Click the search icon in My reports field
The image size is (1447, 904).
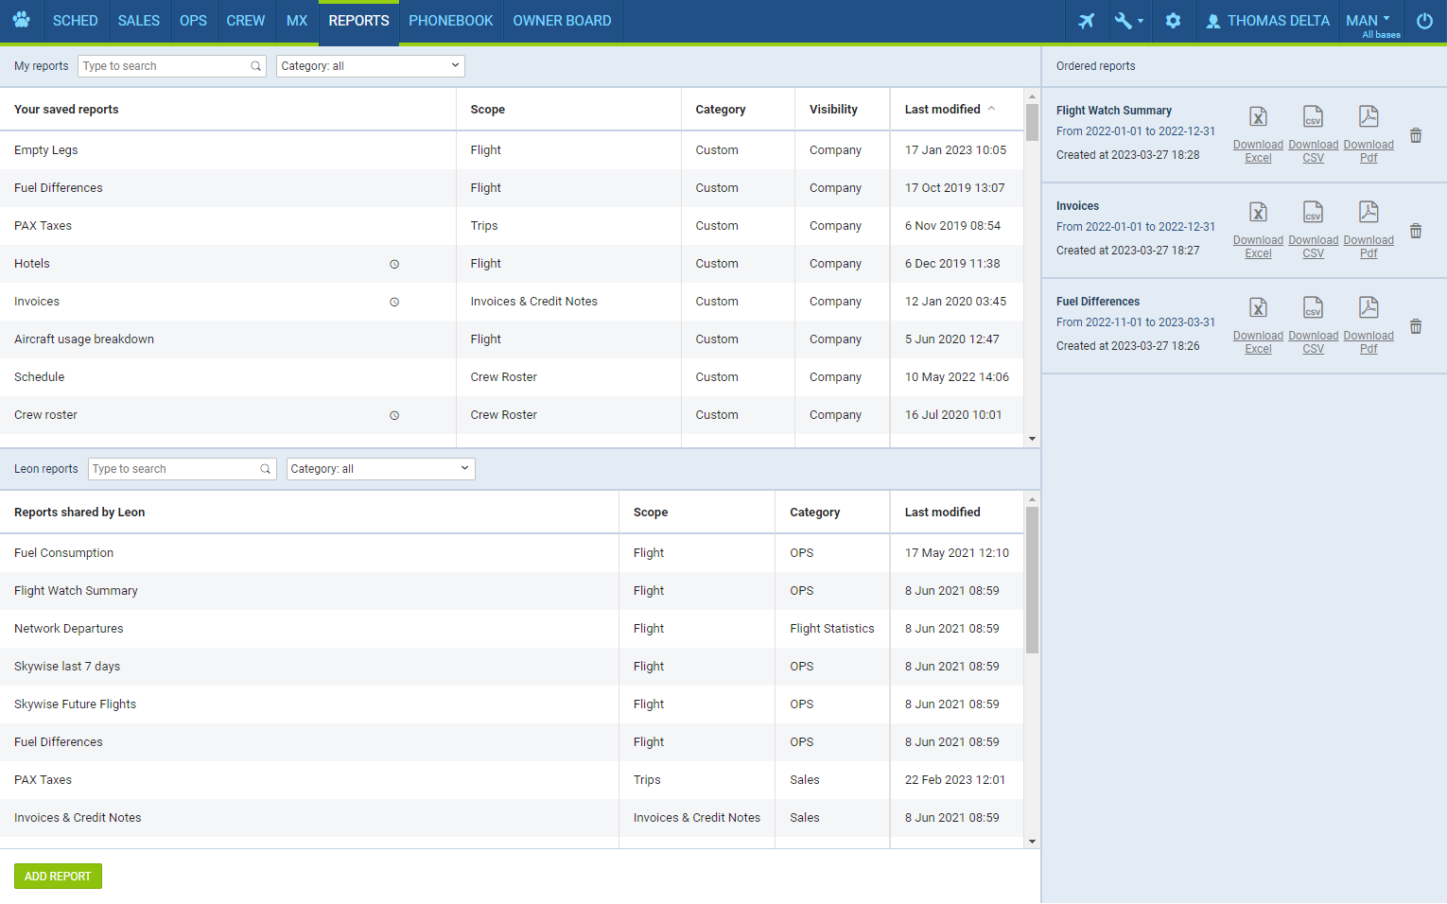point(255,66)
